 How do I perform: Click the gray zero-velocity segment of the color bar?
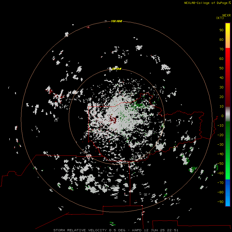228,114
